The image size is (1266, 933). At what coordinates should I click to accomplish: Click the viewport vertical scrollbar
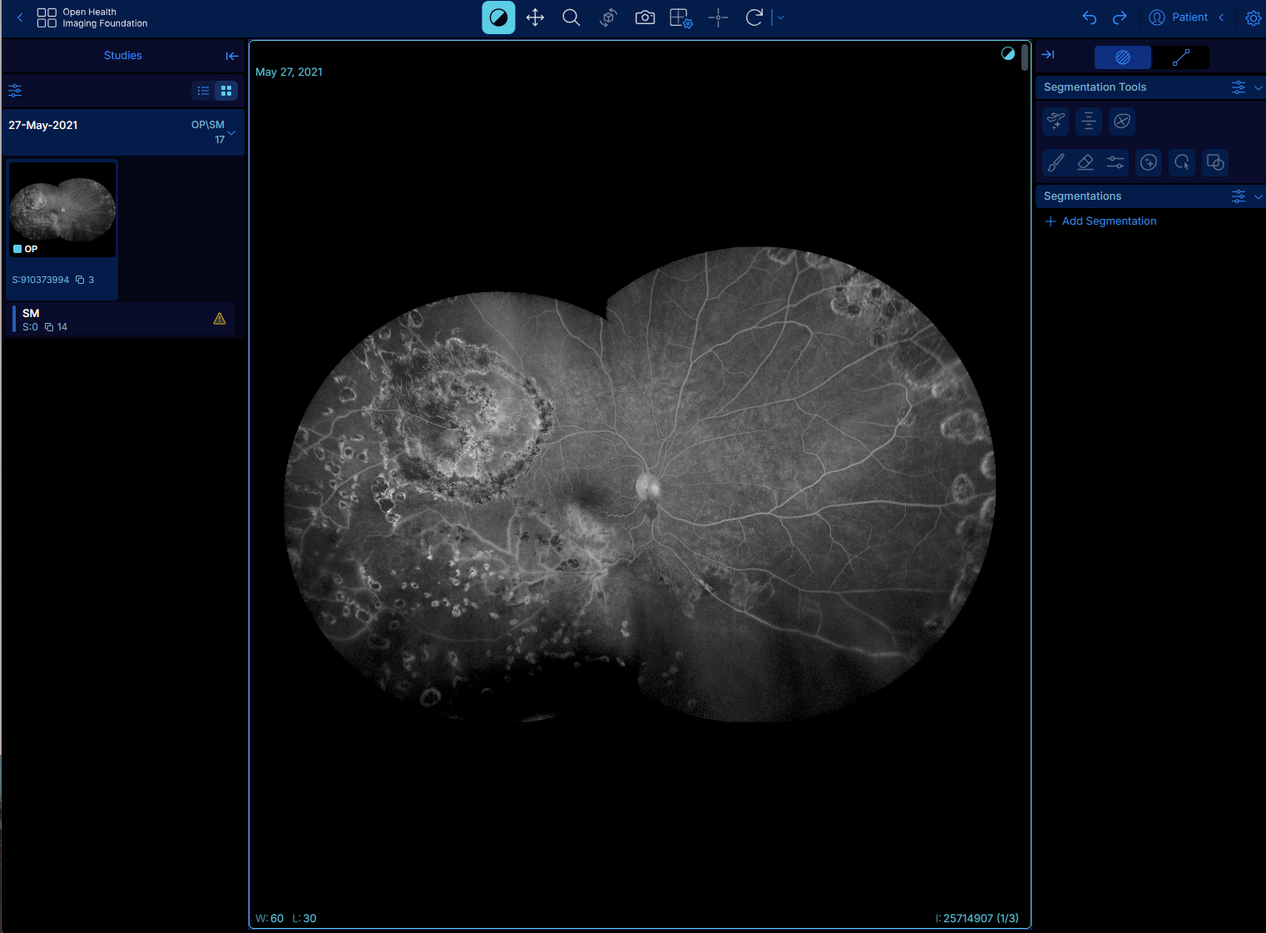pos(1025,57)
